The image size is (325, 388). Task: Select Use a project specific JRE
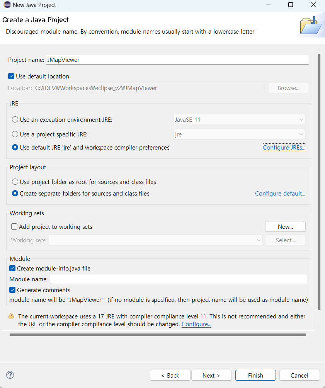point(15,134)
